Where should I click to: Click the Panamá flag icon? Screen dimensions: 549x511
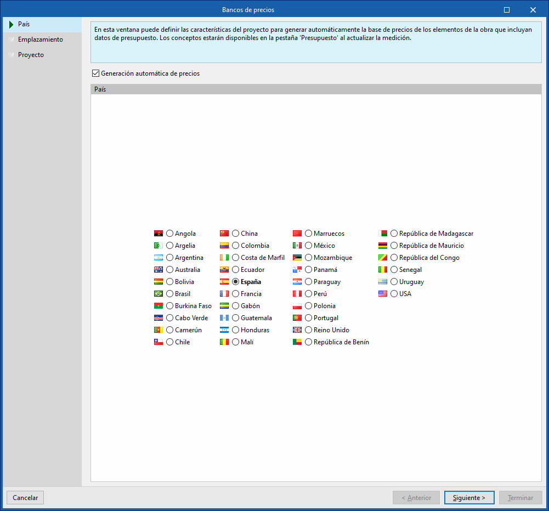coord(297,270)
